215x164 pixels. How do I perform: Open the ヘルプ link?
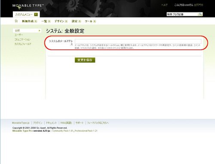164,5
